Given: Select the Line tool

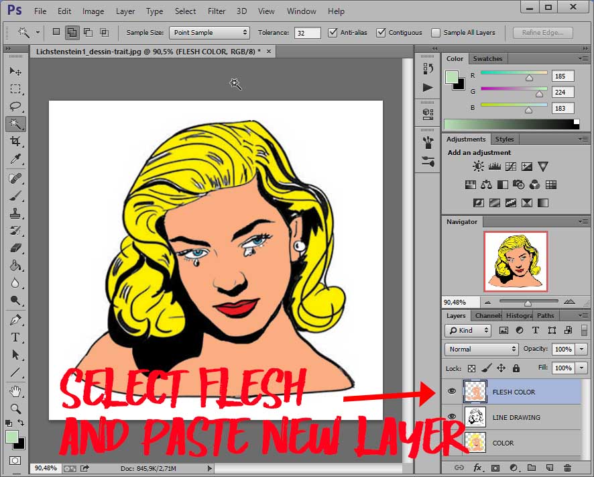Looking at the screenshot, I should [15, 372].
